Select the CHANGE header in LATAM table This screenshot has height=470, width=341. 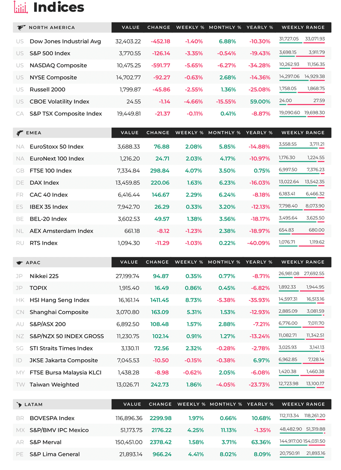[x=160, y=404]
